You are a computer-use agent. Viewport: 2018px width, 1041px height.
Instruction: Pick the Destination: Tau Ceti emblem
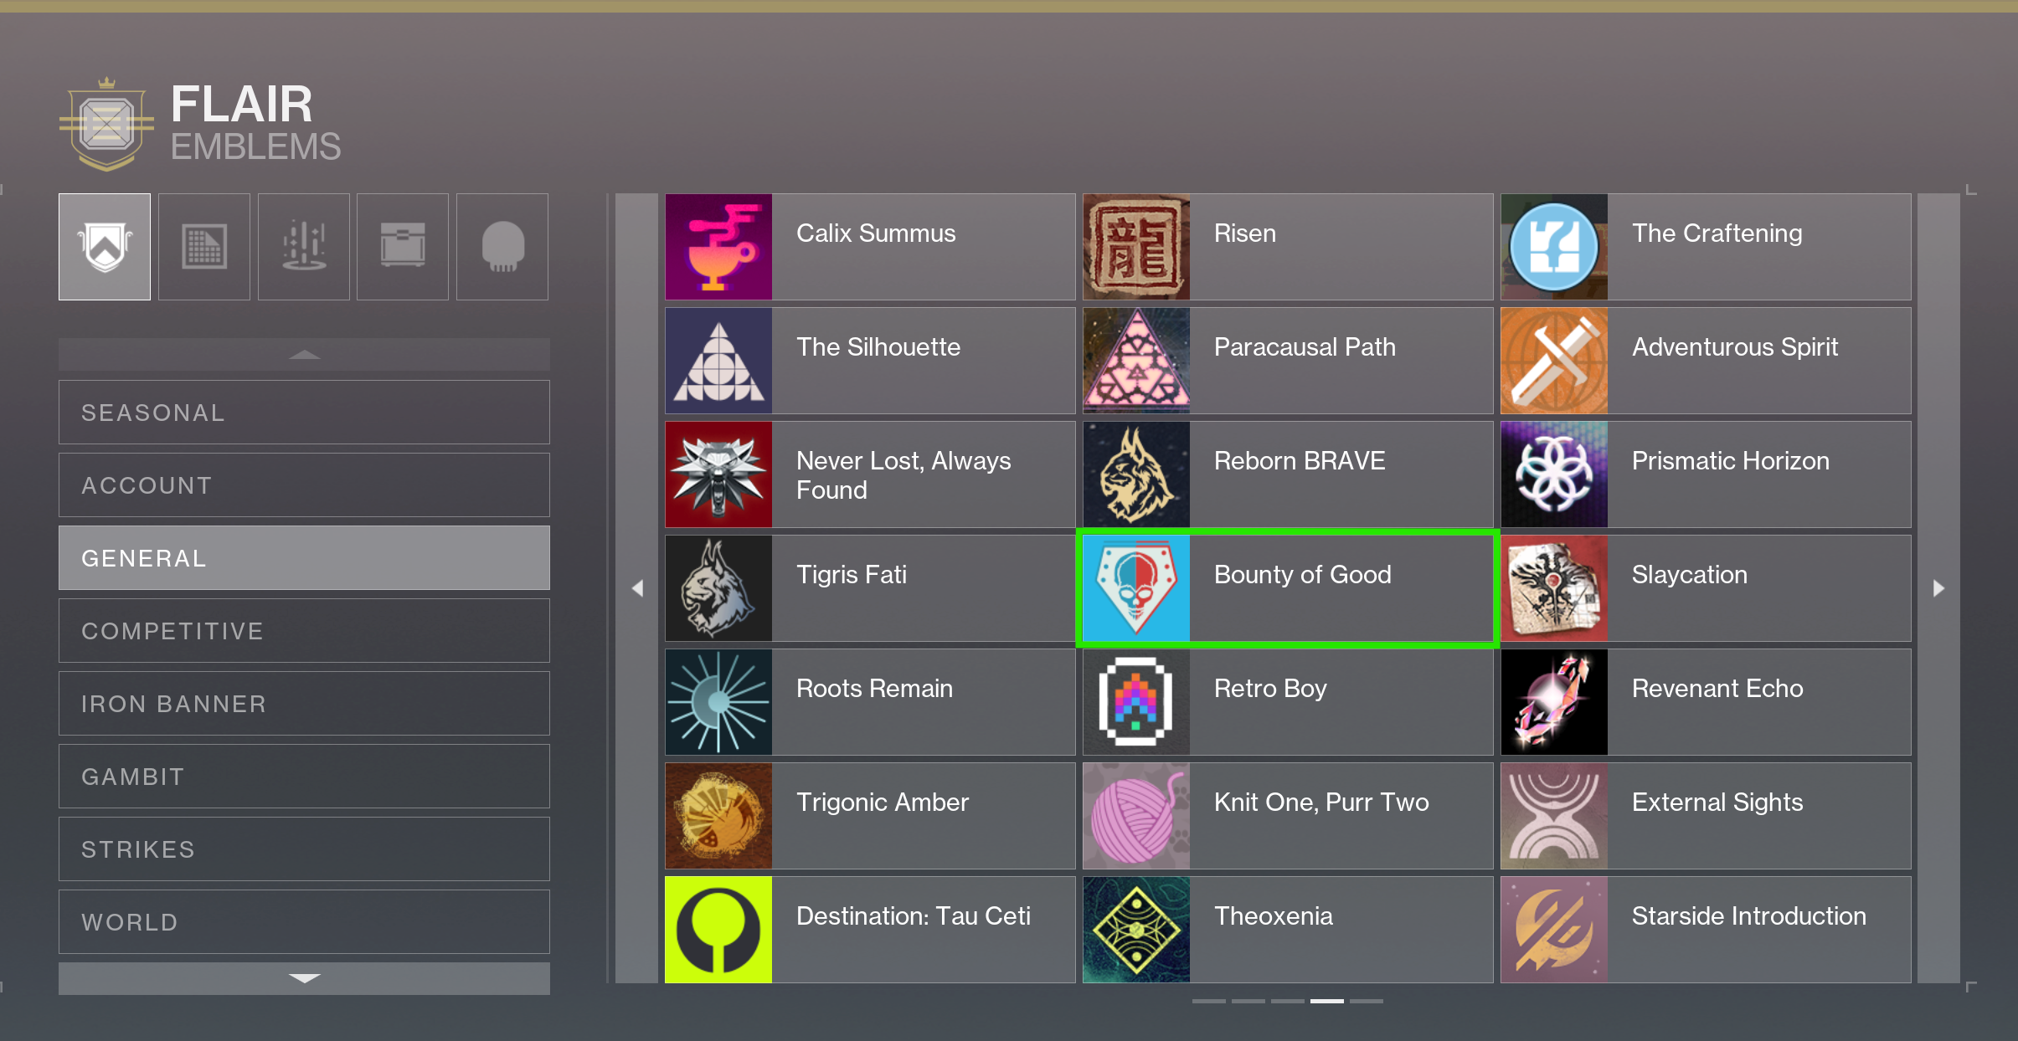[x=870, y=930]
